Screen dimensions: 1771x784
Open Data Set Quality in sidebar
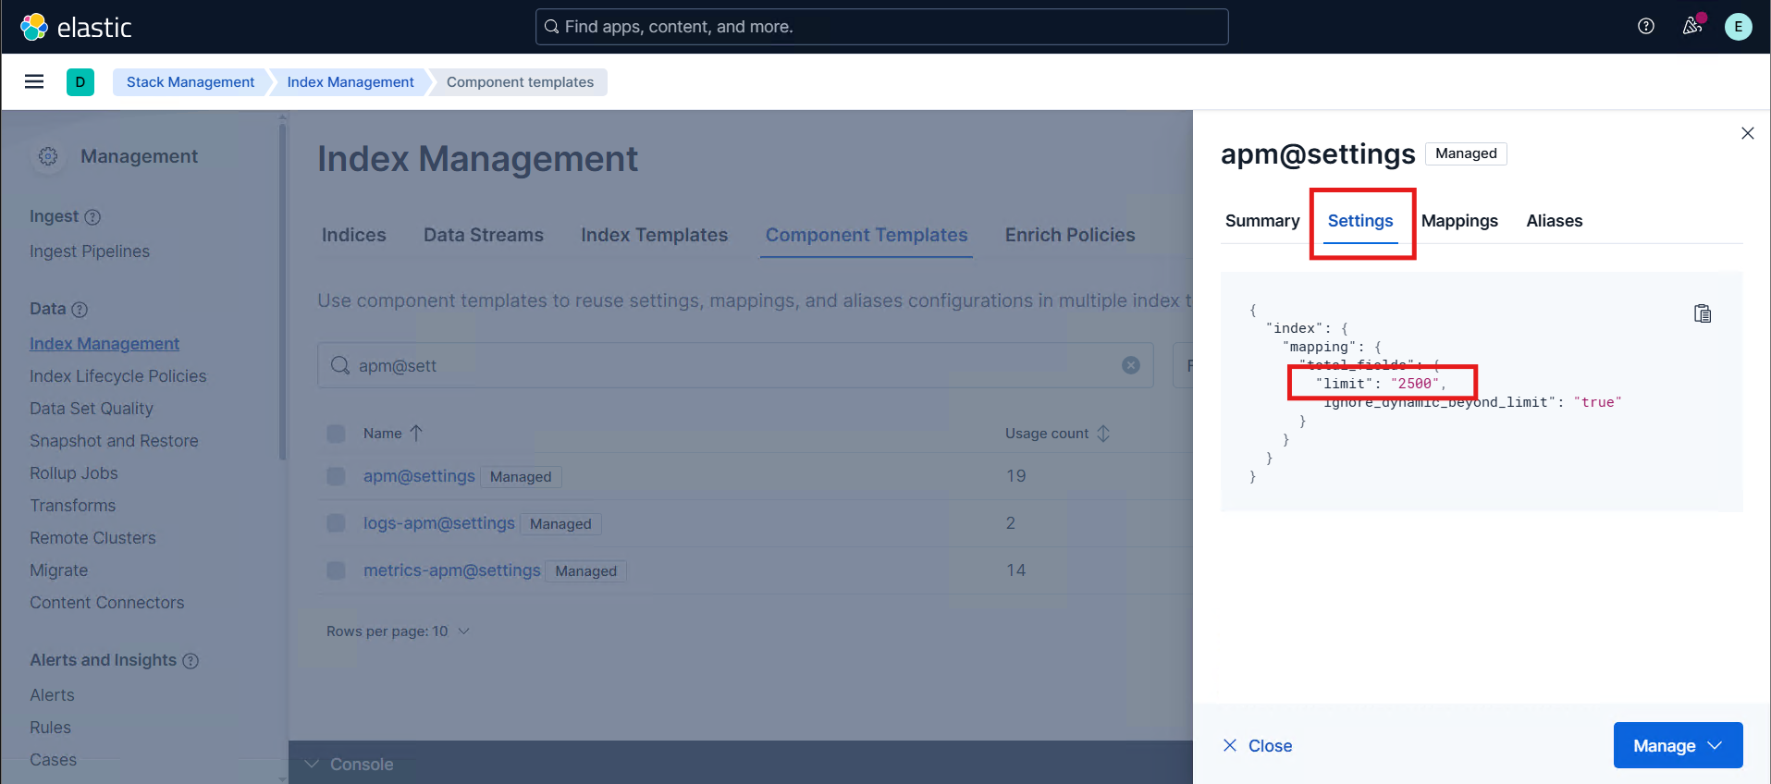(92, 409)
